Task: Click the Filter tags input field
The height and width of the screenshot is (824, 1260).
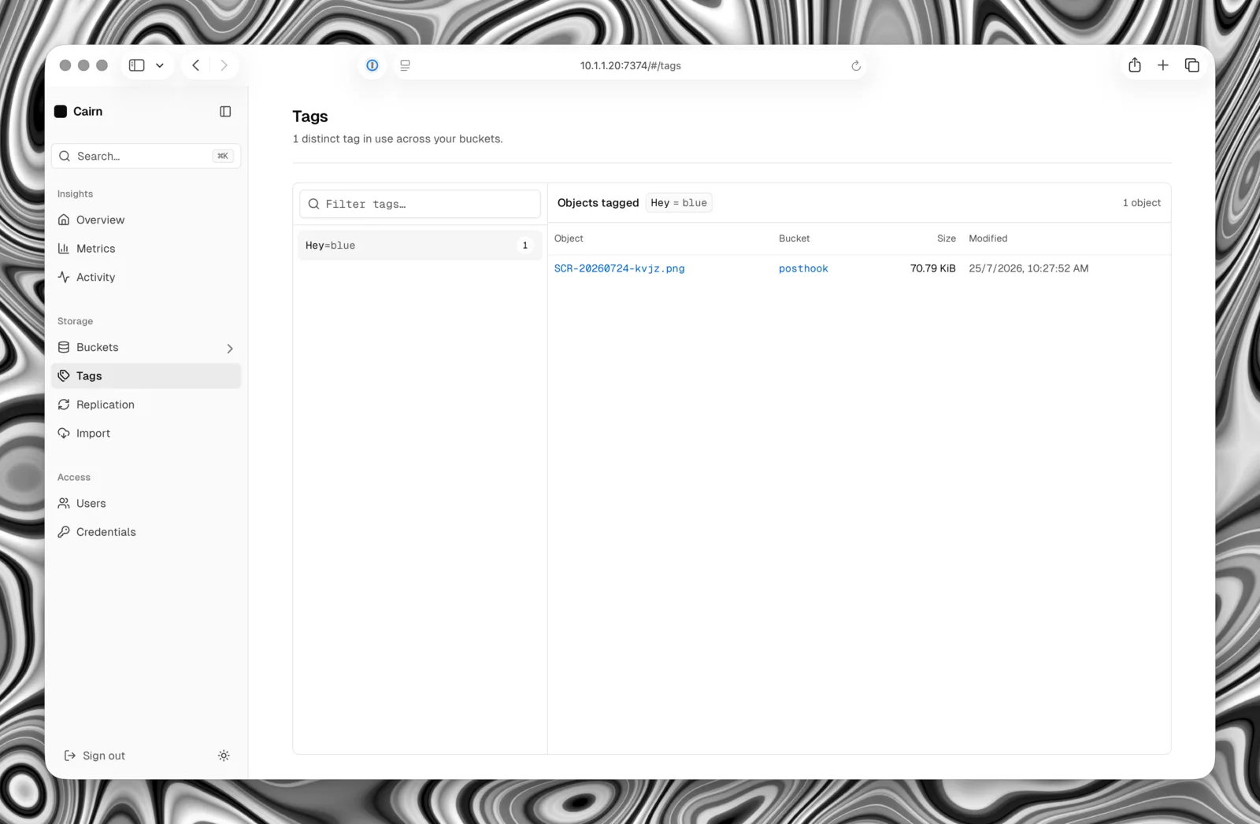Action: click(x=420, y=204)
